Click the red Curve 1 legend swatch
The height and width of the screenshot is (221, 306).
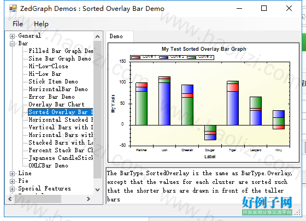136,57
